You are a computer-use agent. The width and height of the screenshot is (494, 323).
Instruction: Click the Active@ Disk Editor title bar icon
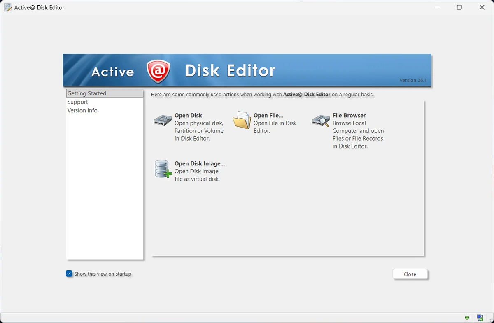coord(7,7)
